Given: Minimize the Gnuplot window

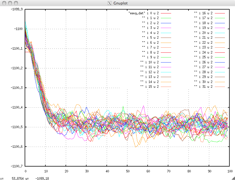Looking at the screenshot, I should [10, 3].
